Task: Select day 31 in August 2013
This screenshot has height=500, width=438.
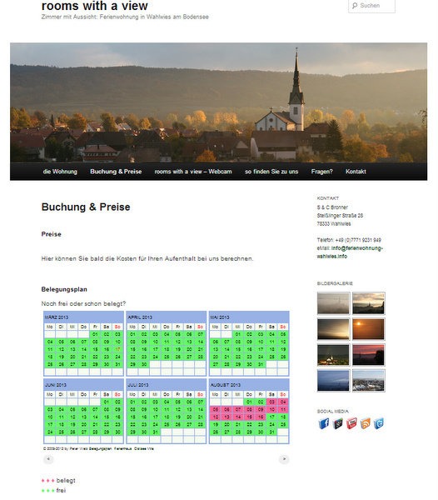Action: 271,432
